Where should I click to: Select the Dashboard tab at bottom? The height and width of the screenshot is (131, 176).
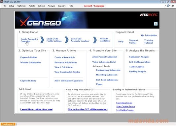(x=8, y=124)
